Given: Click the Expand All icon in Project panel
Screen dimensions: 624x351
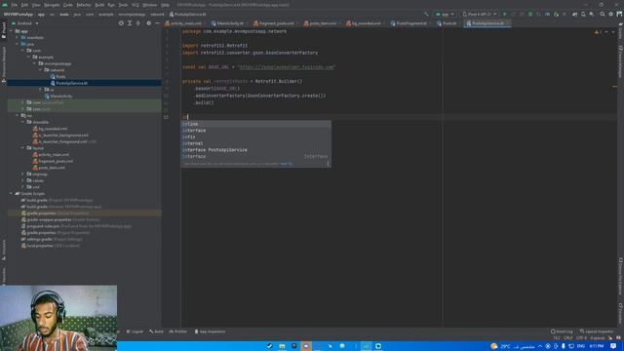Looking at the screenshot, I should [130, 23].
